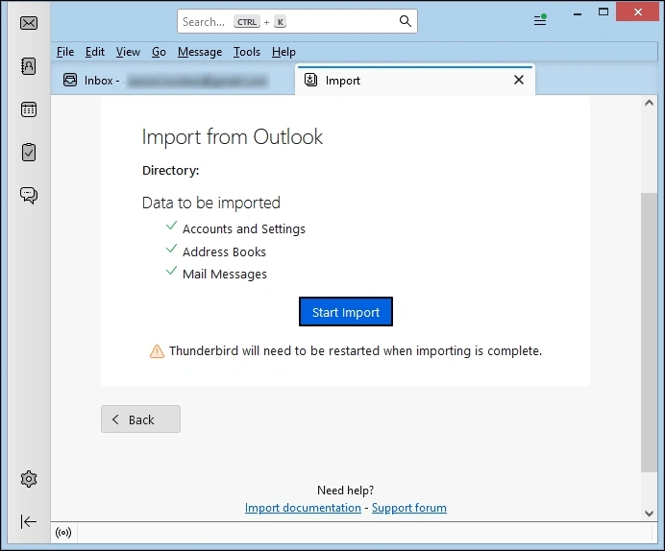Click the 'Address Books' text
665x551 pixels.
[224, 252]
